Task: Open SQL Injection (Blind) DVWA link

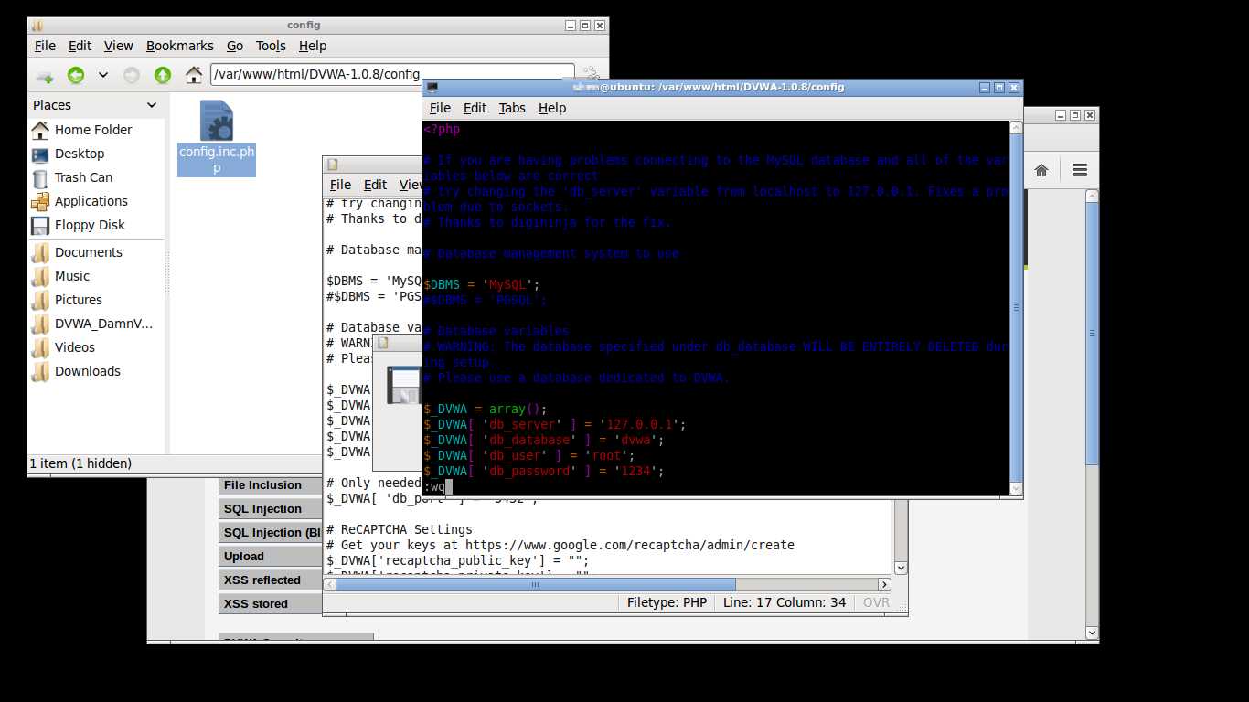Action: pyautogui.click(x=271, y=533)
